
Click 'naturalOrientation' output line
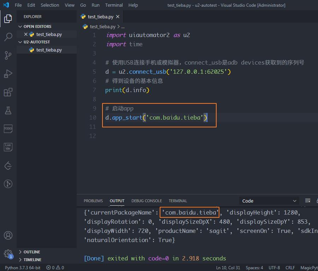[129, 240]
